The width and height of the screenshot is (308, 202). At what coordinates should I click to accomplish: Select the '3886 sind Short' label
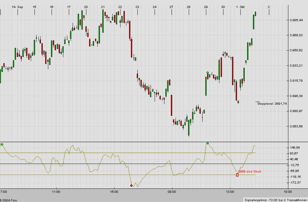coord(249,172)
